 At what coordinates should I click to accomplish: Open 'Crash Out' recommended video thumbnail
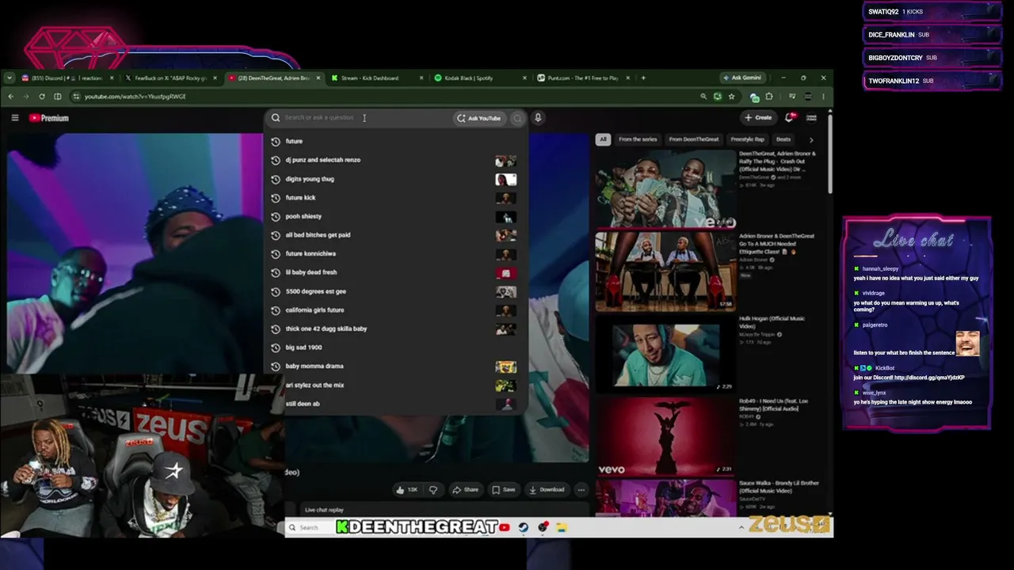pos(665,188)
